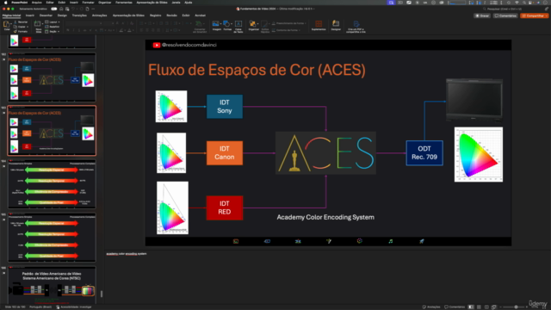This screenshot has height=310, width=551.
Task: Click Criar um PDF e compartilhar link
Action: pos(356,27)
